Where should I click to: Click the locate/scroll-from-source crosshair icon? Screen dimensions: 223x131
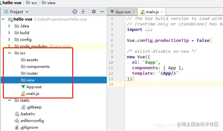click(x=75, y=12)
